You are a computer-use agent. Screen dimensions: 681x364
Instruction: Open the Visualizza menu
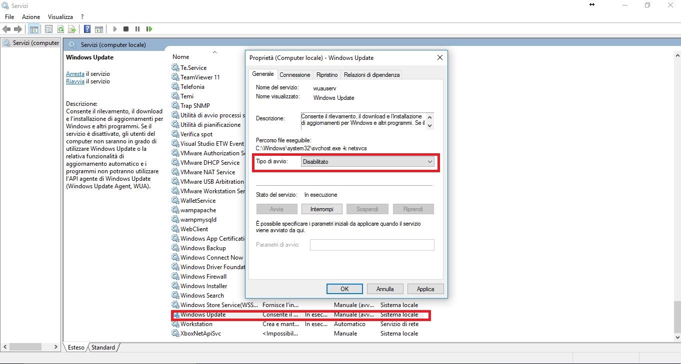pos(60,17)
